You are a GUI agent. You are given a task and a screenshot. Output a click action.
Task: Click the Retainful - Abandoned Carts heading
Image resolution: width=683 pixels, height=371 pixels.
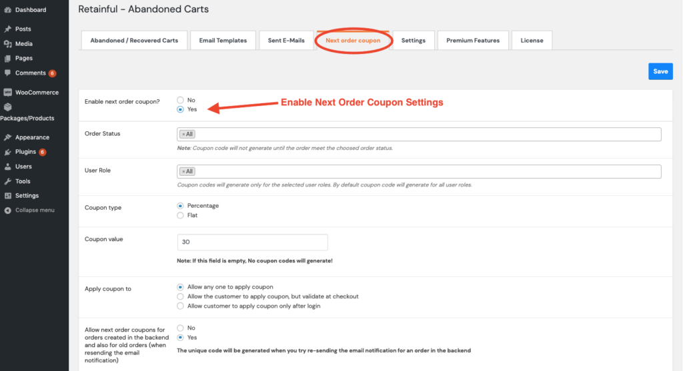(x=143, y=9)
